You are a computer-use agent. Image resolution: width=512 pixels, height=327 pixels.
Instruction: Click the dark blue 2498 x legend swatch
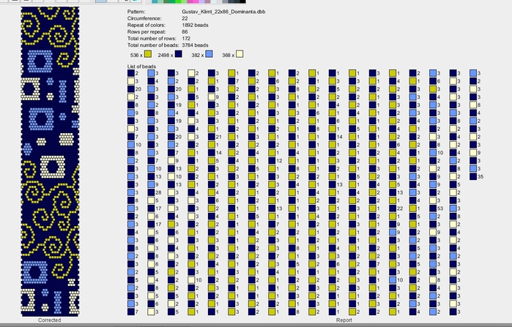(x=178, y=54)
